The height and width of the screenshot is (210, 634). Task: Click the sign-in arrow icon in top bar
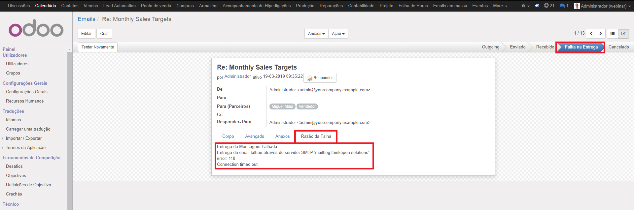537,6
